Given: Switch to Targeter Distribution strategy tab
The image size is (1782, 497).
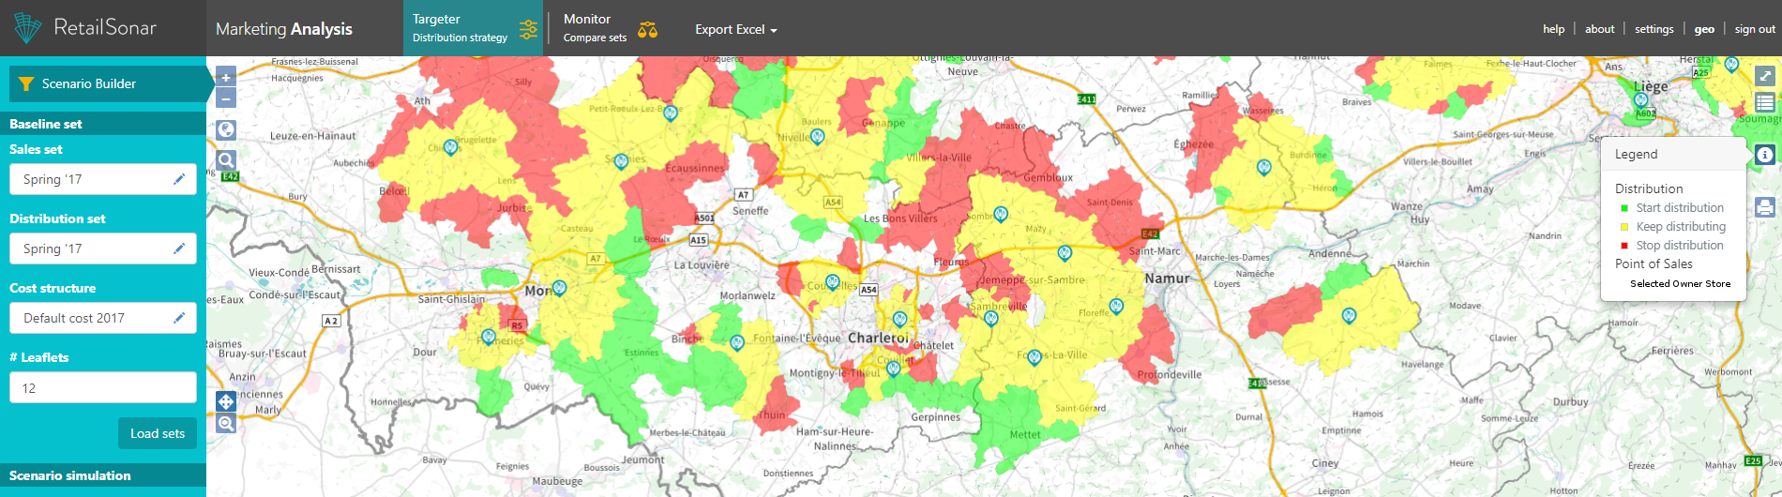Looking at the screenshot, I should pos(475,28).
